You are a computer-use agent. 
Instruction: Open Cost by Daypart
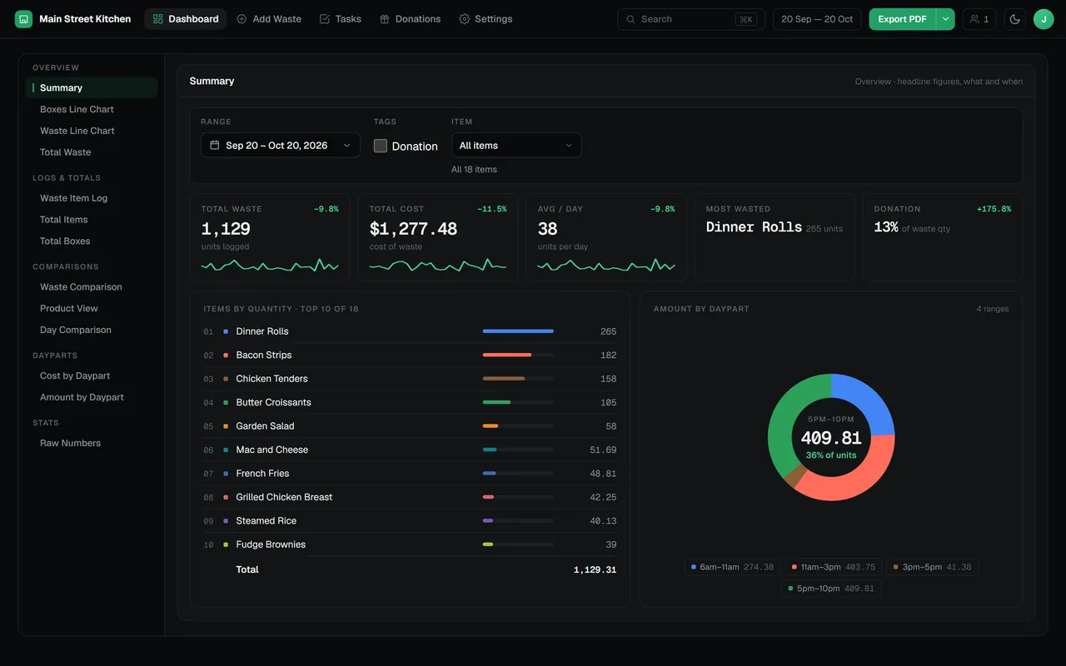(92, 376)
